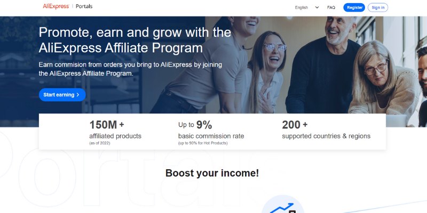Click the as of 2022 footnote
This screenshot has height=213, width=427.
[100, 143]
